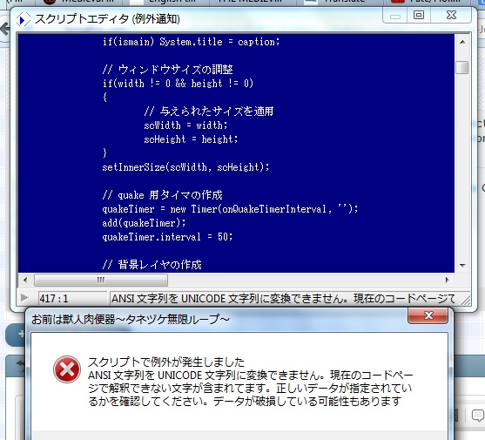Click the ANSI error message in the status bar
Image resolution: width=485 pixels, height=440 pixels.
283,299
